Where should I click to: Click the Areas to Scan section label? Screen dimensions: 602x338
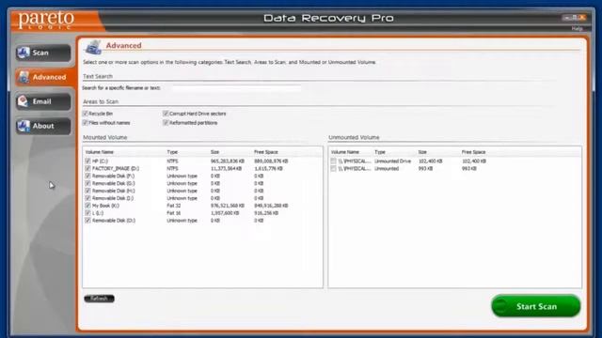tap(101, 101)
